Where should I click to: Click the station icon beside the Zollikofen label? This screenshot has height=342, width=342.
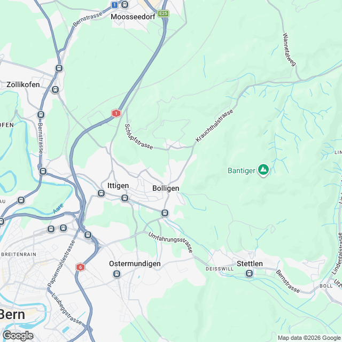coord(55,89)
